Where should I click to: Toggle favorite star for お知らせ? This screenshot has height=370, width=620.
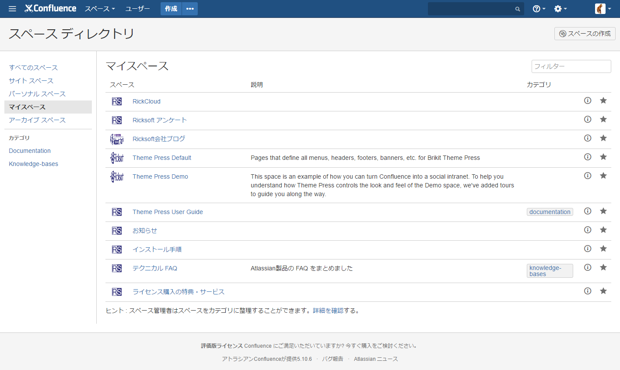(x=603, y=230)
